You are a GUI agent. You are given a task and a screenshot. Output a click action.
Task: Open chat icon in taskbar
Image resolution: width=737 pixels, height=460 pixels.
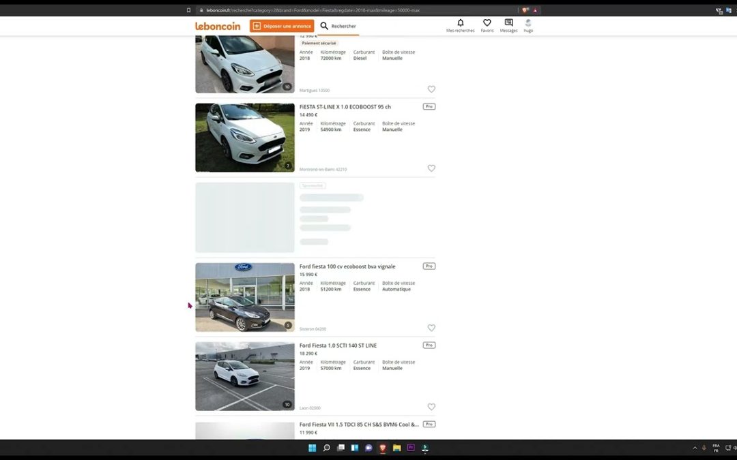(369, 448)
